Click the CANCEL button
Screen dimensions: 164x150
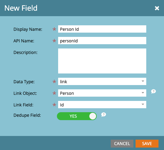click(x=122, y=144)
